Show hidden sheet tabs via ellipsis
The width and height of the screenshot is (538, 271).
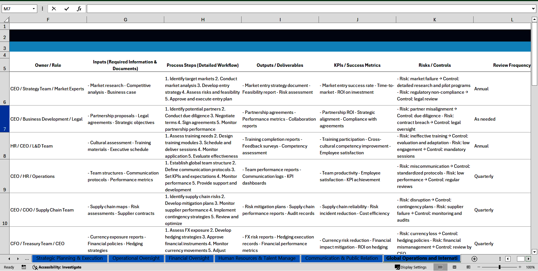click(27, 259)
